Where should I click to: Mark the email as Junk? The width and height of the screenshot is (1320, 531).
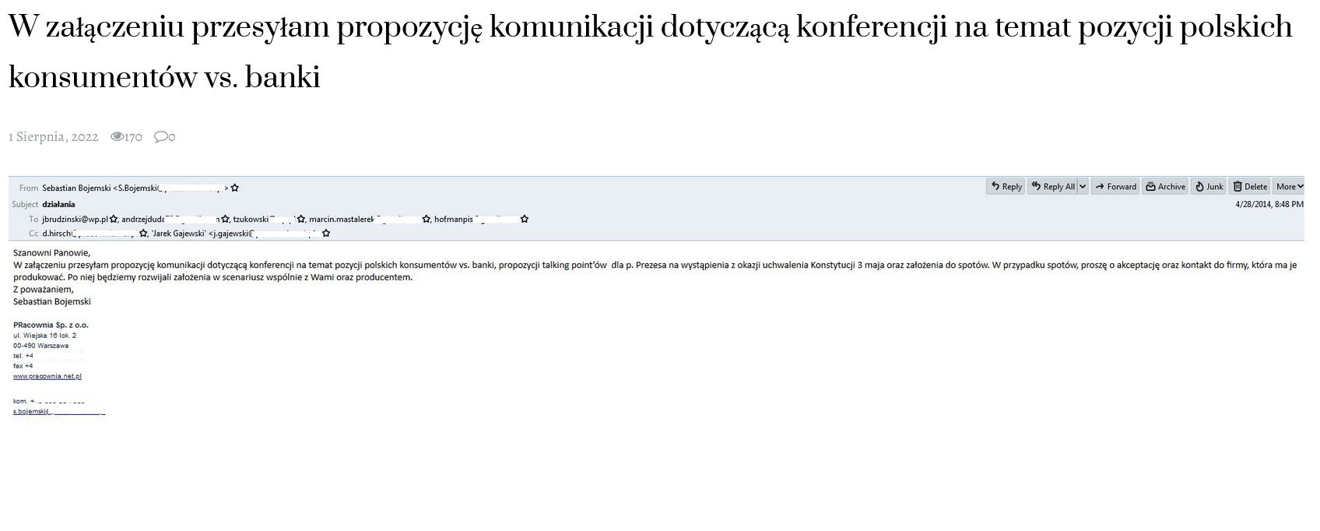click(1209, 187)
